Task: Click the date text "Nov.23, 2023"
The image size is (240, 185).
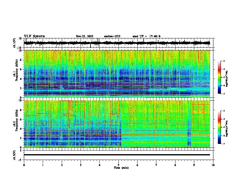Action: [x=85, y=36]
